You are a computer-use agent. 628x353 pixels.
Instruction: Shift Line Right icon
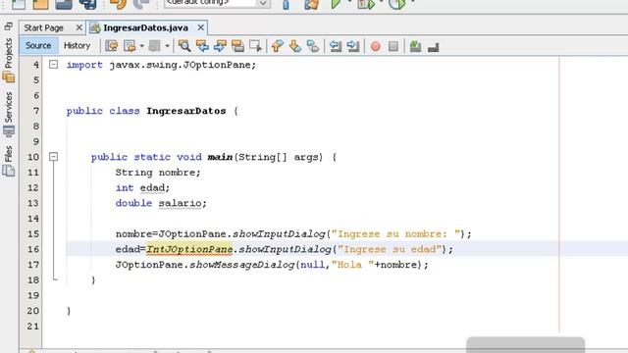[353, 46]
